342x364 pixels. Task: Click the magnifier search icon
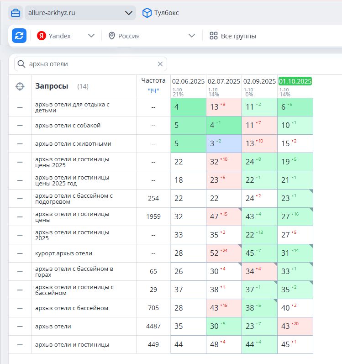[21, 64]
